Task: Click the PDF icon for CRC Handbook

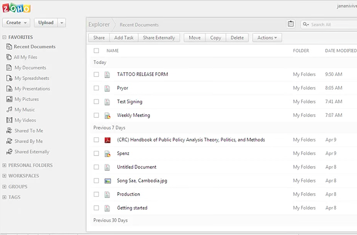Action: point(108,140)
